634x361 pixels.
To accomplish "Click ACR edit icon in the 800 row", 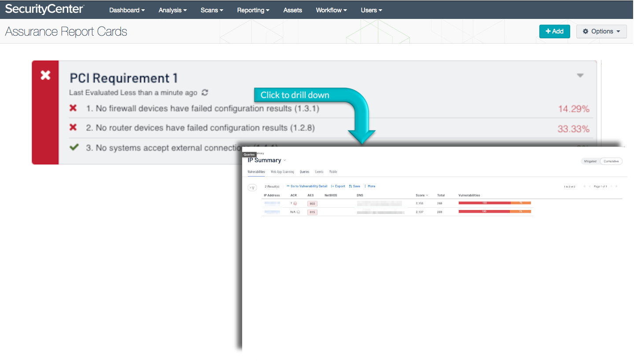I will [295, 203].
